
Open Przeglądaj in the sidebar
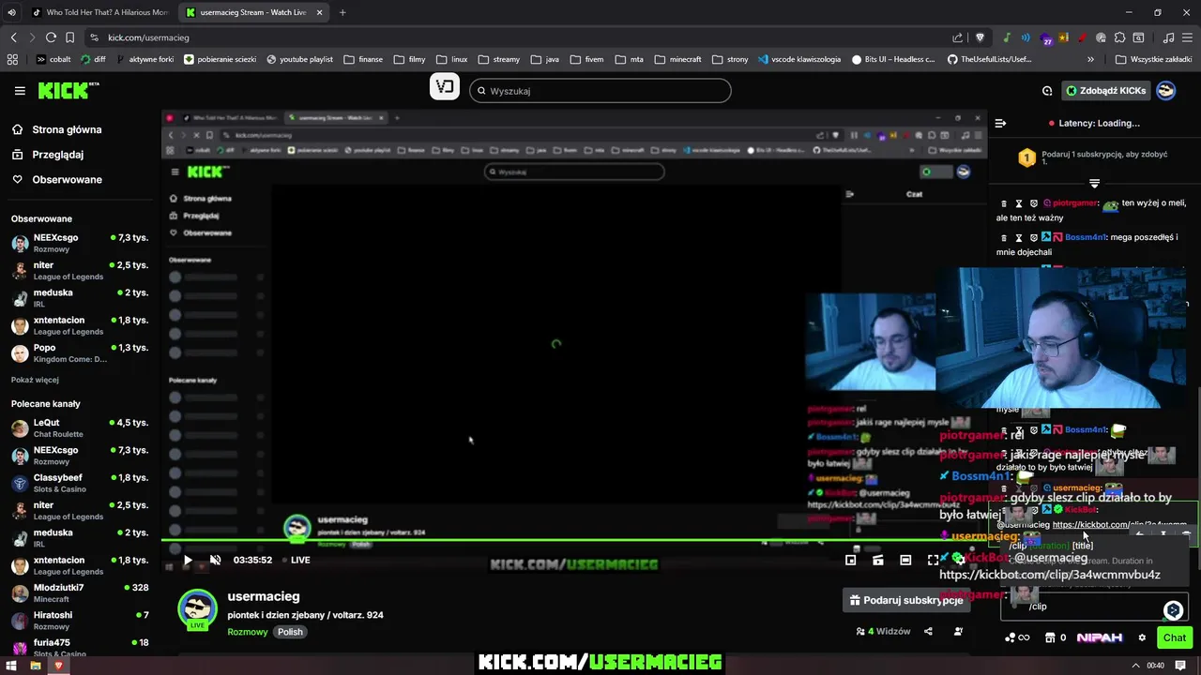click(58, 155)
